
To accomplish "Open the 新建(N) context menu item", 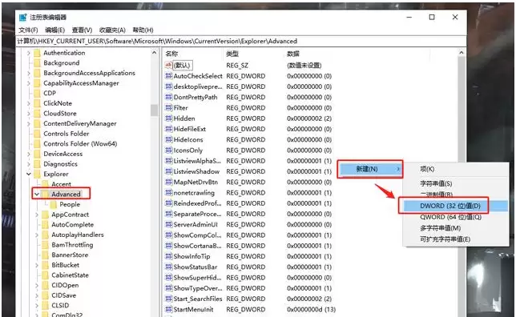I will click(x=370, y=169).
